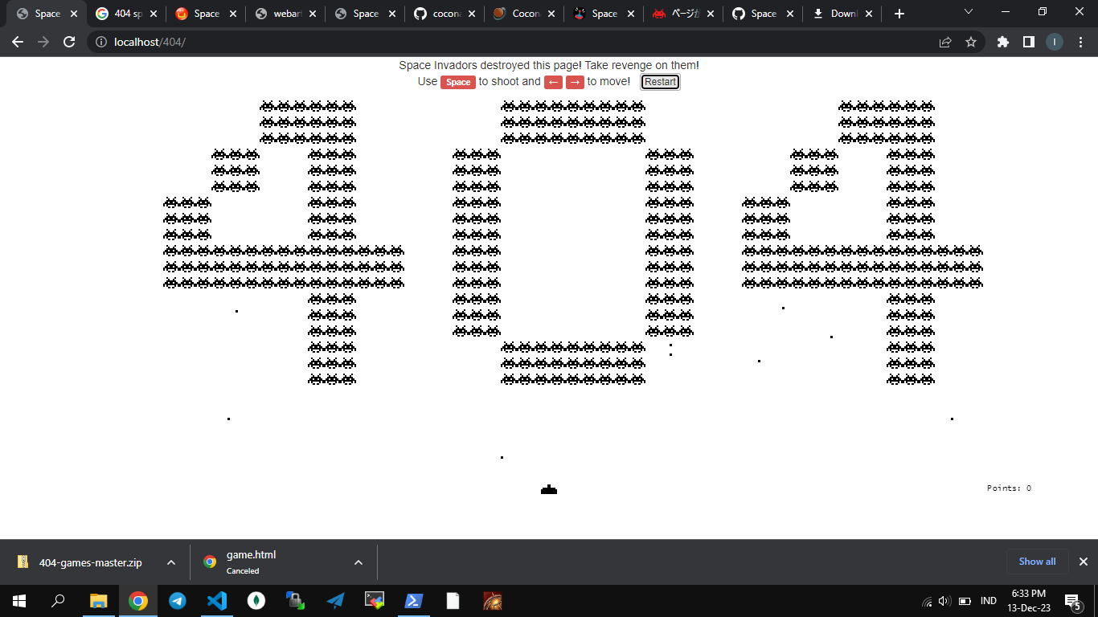Toggle the volume icon in system tray
Viewport: 1098px width, 617px height.
click(944, 601)
